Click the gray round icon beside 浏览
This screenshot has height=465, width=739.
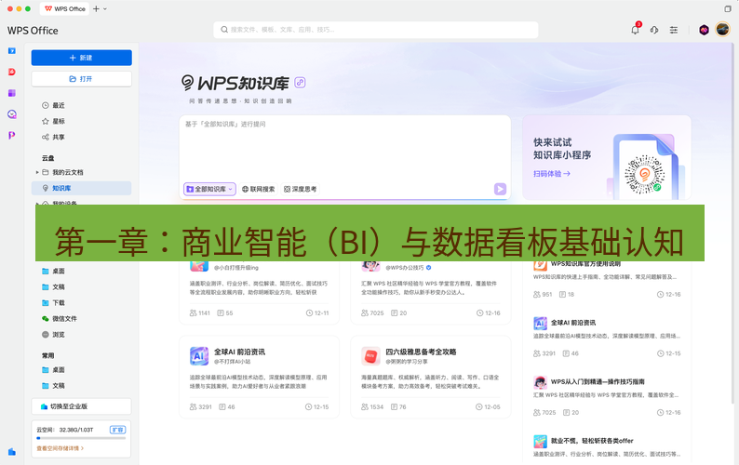pos(46,335)
